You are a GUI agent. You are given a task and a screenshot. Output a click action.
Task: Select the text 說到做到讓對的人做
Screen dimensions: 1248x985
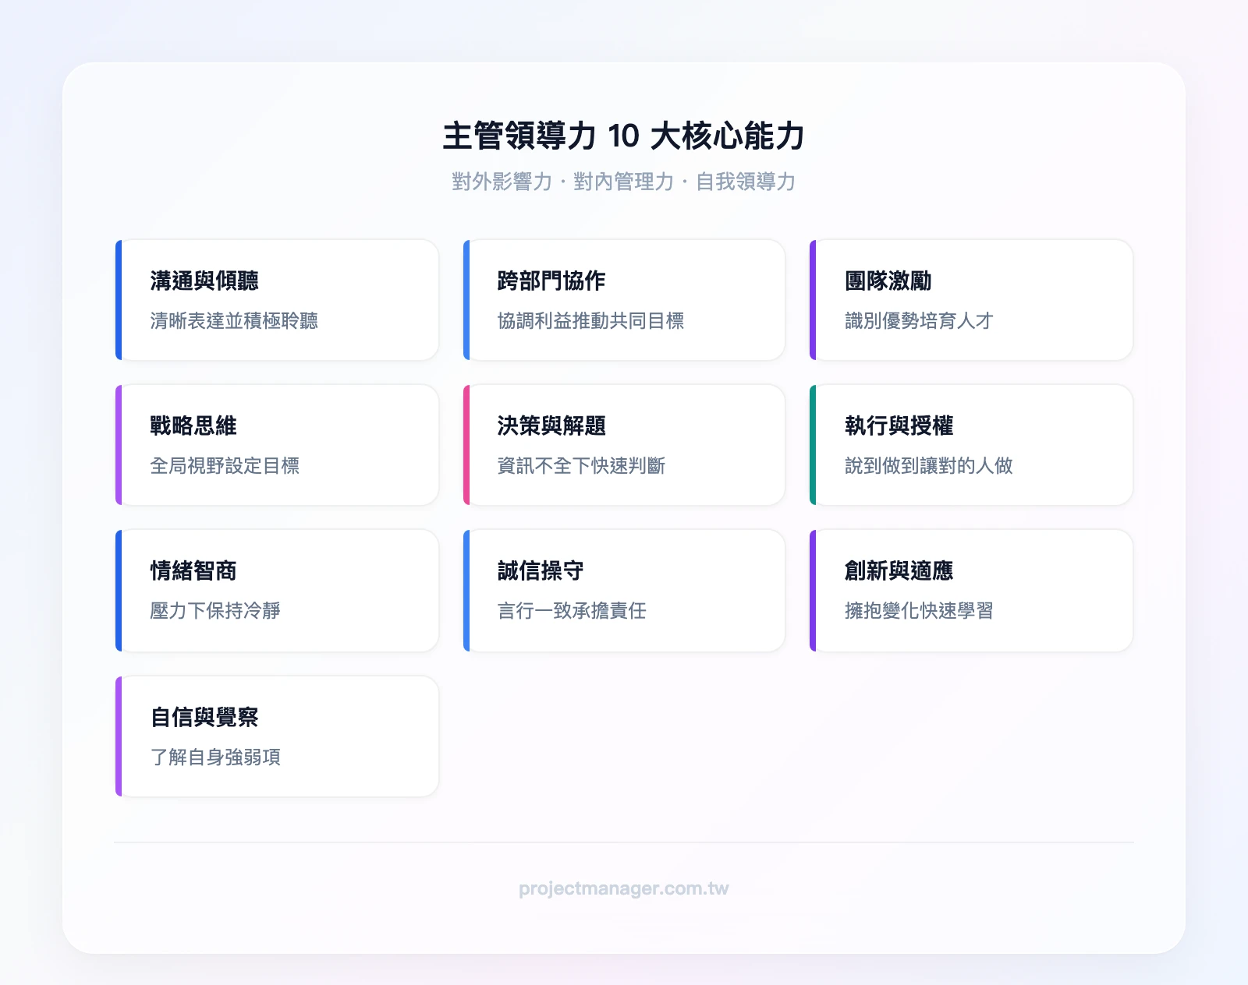[x=928, y=466]
